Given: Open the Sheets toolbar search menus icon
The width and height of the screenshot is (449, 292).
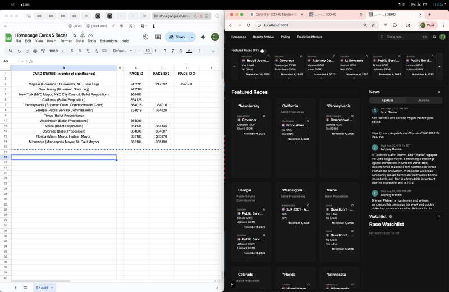Looking at the screenshot, I should [11, 51].
